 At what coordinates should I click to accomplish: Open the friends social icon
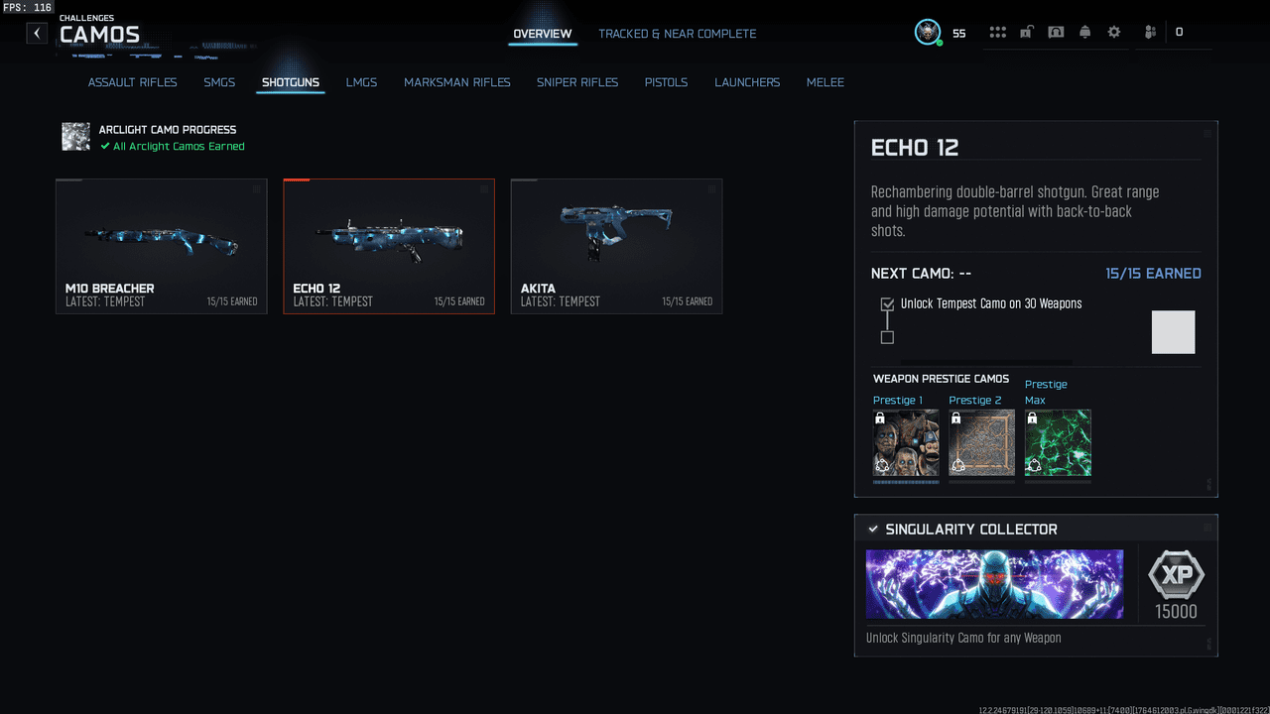pyautogui.click(x=1150, y=33)
